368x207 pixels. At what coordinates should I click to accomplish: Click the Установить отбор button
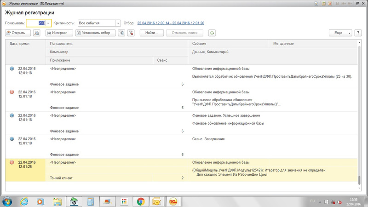click(96, 33)
